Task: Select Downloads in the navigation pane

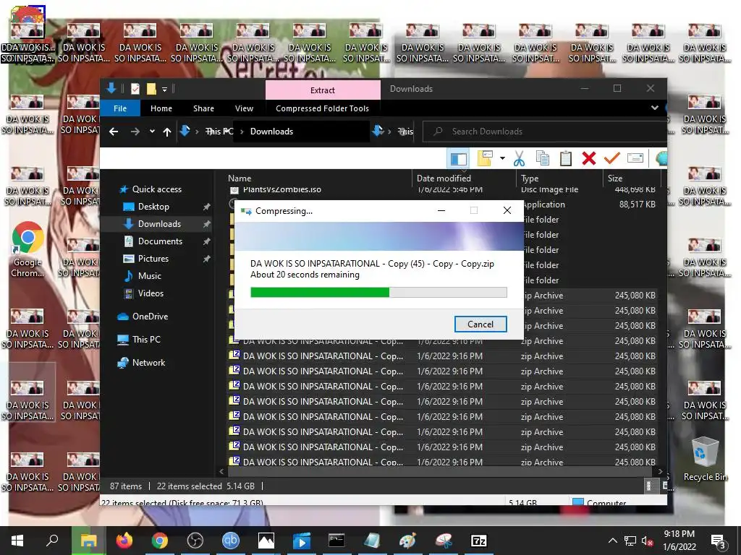Action: click(158, 224)
